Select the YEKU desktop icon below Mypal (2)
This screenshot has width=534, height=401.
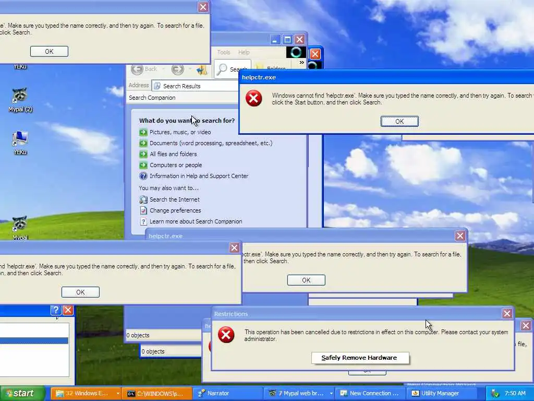pos(20,143)
